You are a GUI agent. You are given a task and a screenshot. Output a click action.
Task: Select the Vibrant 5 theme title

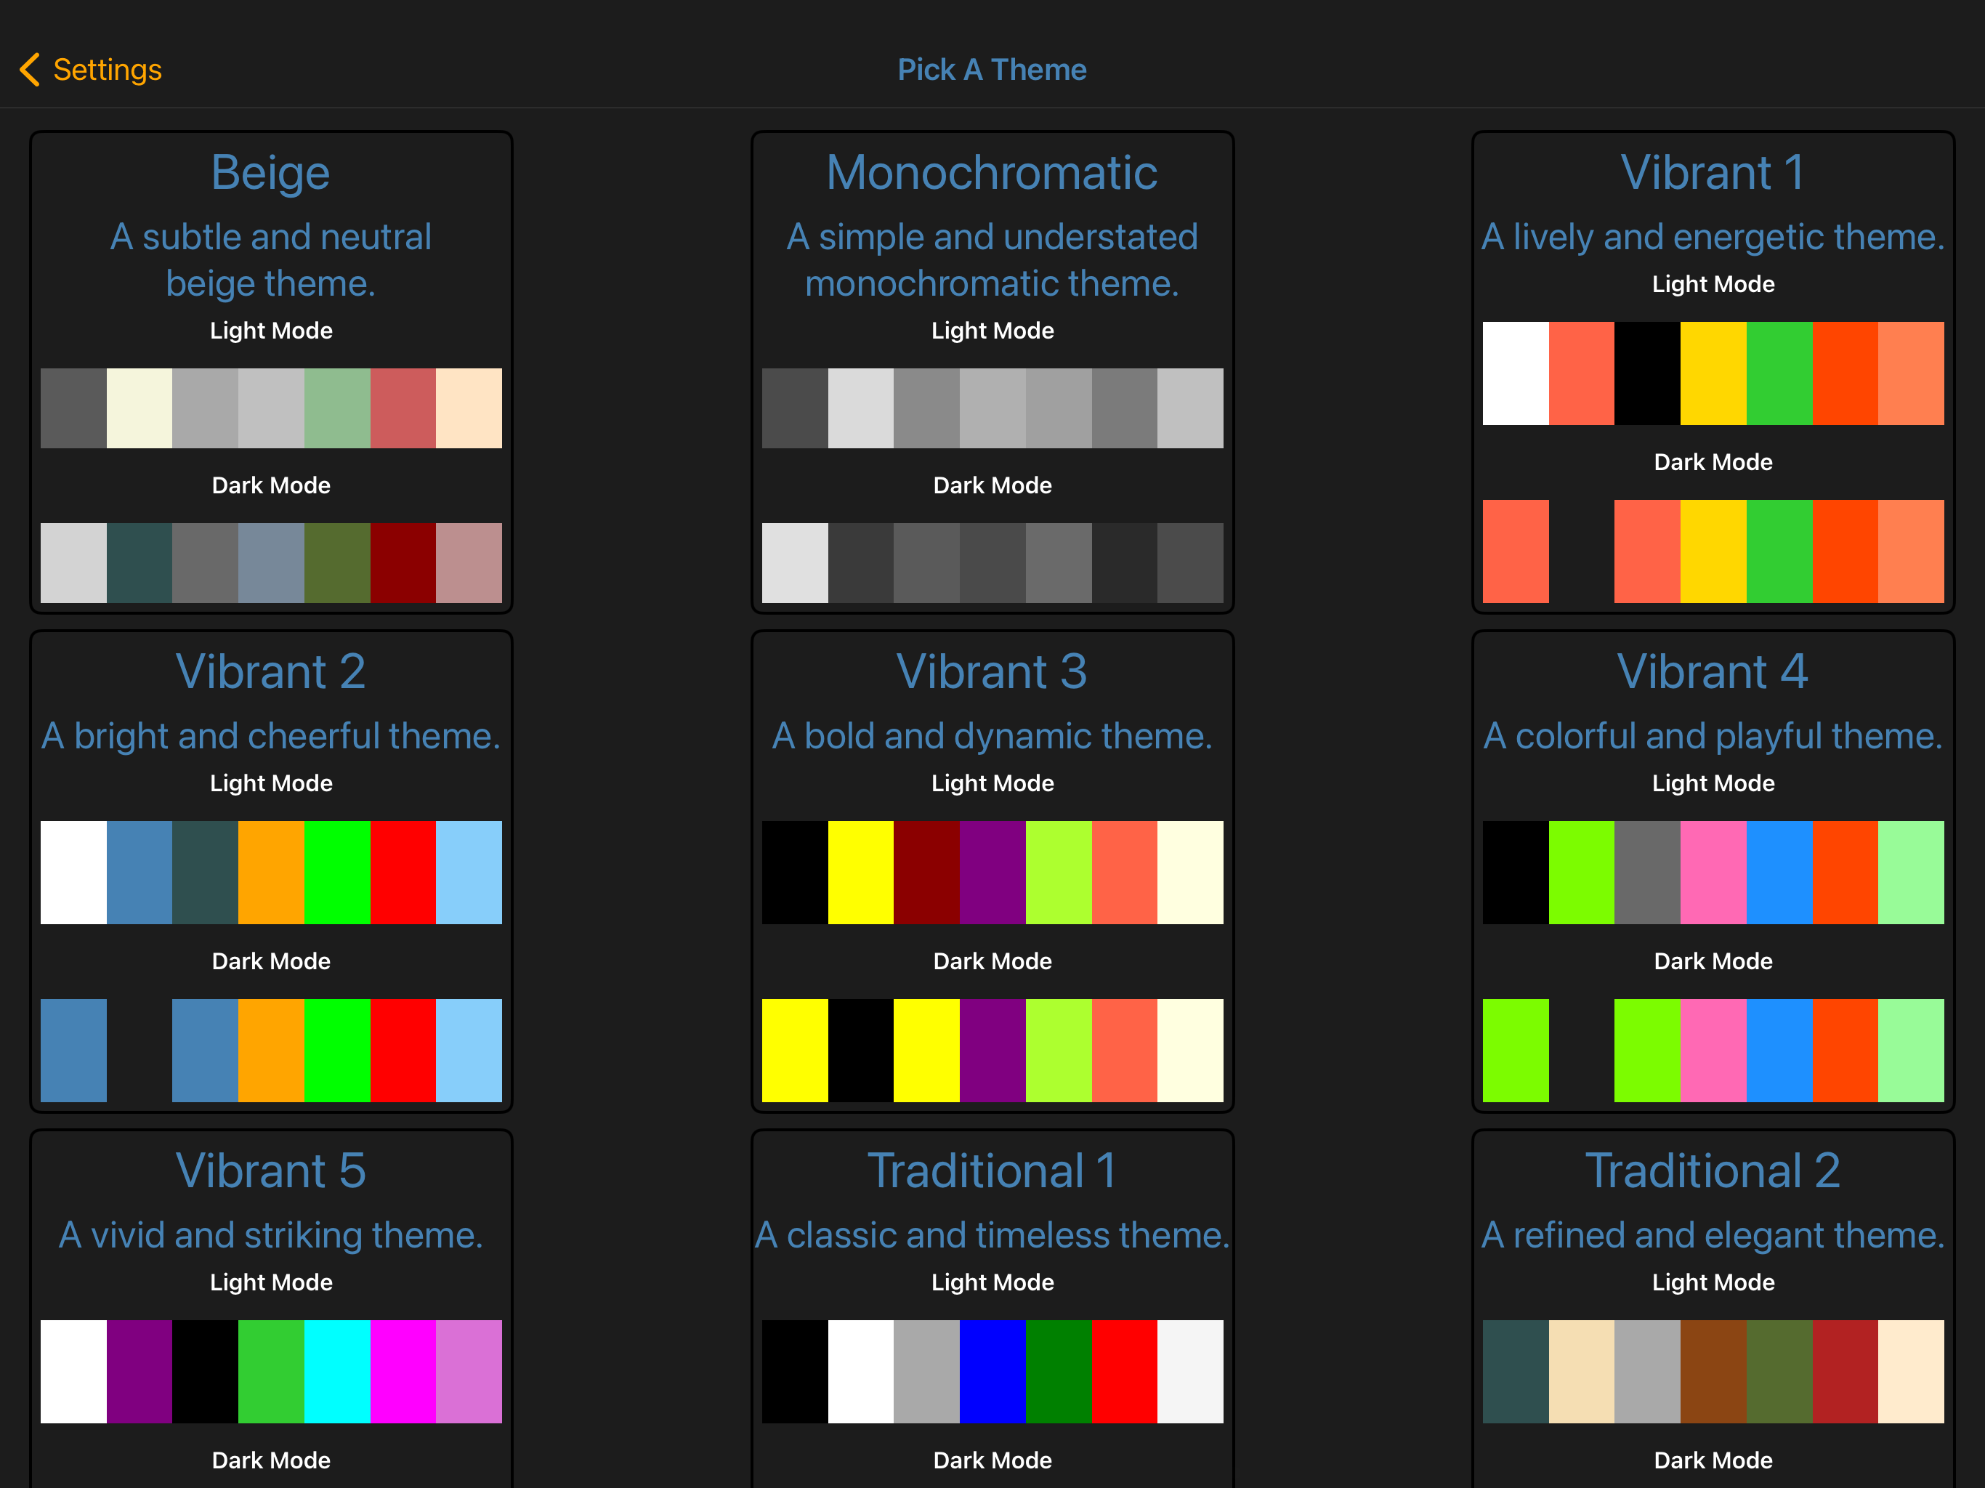coord(271,1170)
